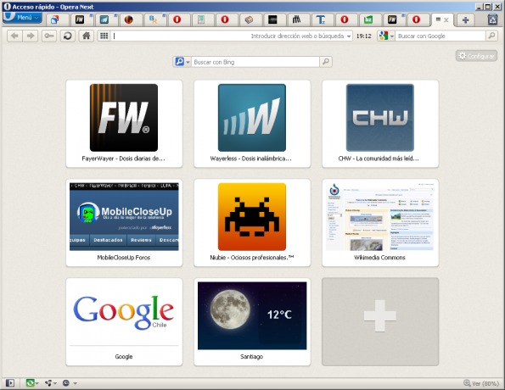The width and height of the screenshot is (505, 390).
Task: Expand the Bing search engine dropdown
Action: coord(182,62)
